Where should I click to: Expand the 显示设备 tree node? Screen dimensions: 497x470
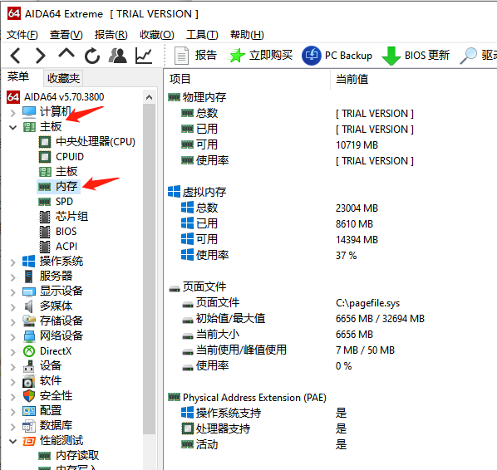click(13, 292)
